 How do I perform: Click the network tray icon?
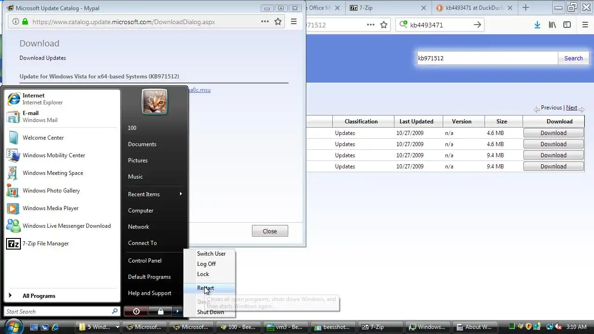[x=549, y=327]
